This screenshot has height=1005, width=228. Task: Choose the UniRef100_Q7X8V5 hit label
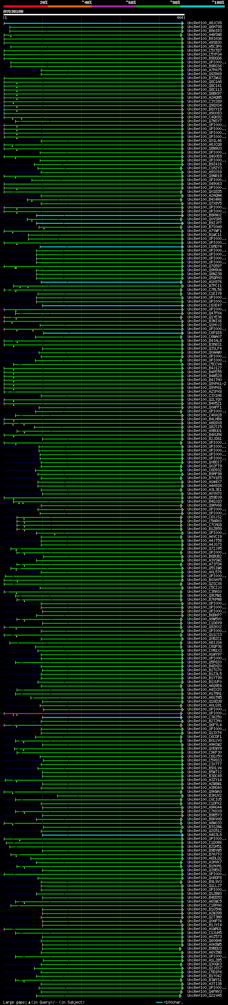point(204,203)
